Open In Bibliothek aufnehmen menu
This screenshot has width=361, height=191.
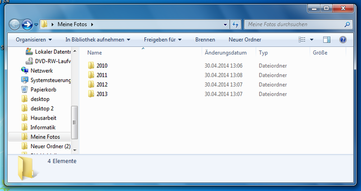tap(97, 40)
